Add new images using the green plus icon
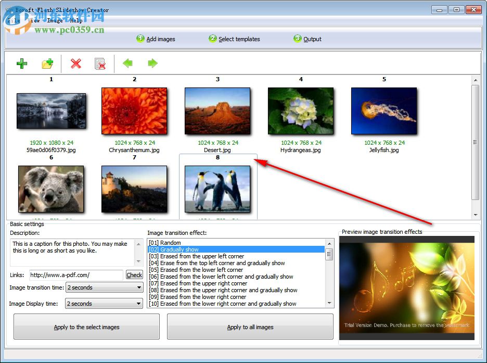Image resolution: width=487 pixels, height=363 pixels. [22, 63]
